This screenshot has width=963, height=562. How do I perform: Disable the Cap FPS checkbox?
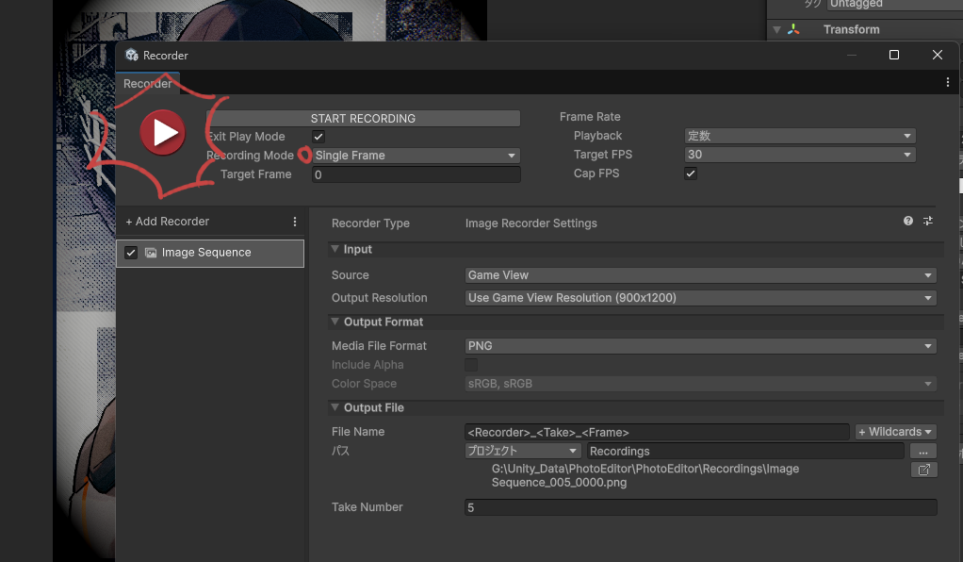[x=691, y=174]
